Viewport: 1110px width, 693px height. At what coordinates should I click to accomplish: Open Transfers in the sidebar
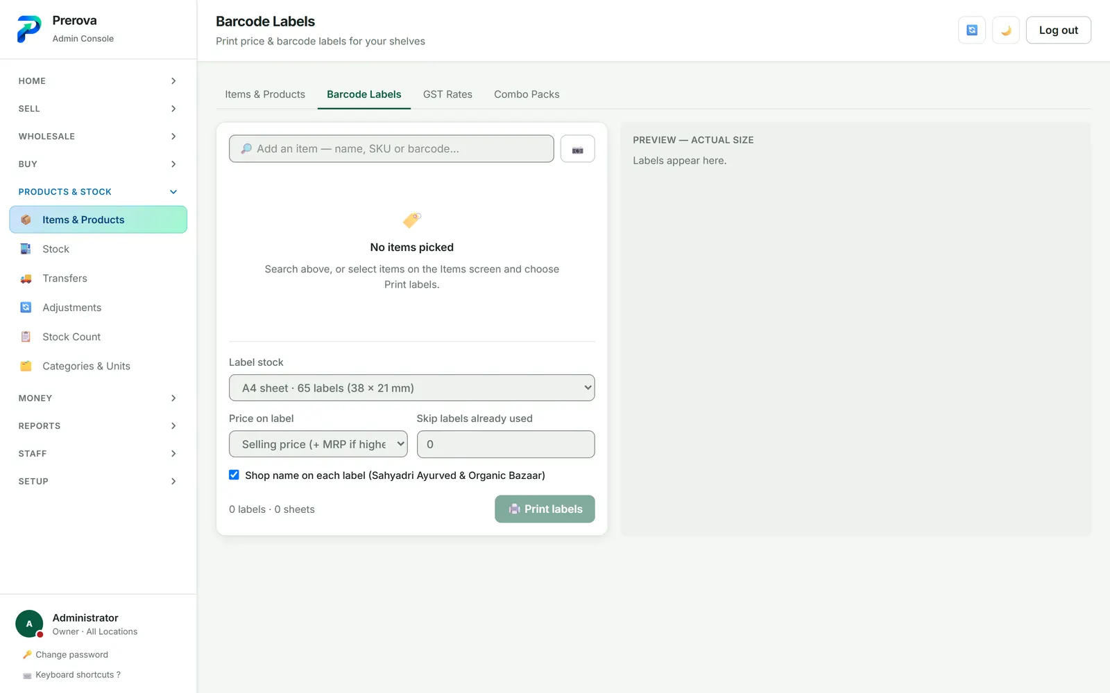tap(98, 279)
